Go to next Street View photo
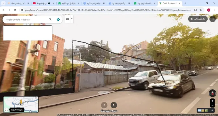Image resolution: width=218 pixels, height=116 pixels. [114, 105]
